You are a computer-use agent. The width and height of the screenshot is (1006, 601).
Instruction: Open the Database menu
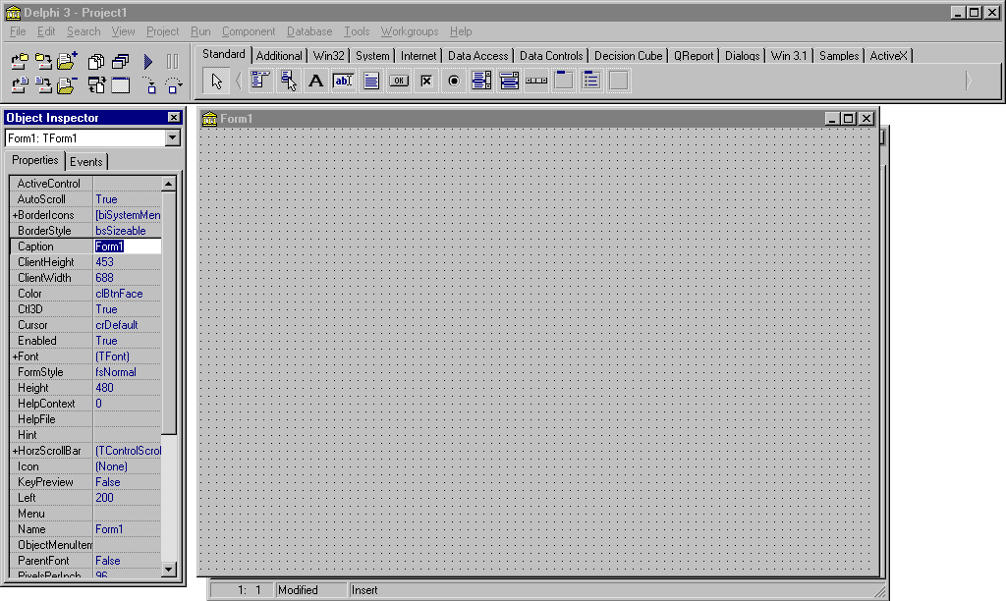[309, 31]
